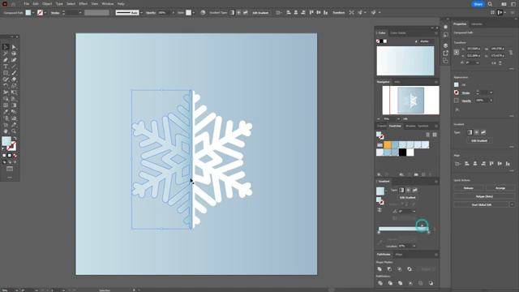The image size is (519, 292).
Task: Select the Zoom tool in the toolbox
Action: 14,131
